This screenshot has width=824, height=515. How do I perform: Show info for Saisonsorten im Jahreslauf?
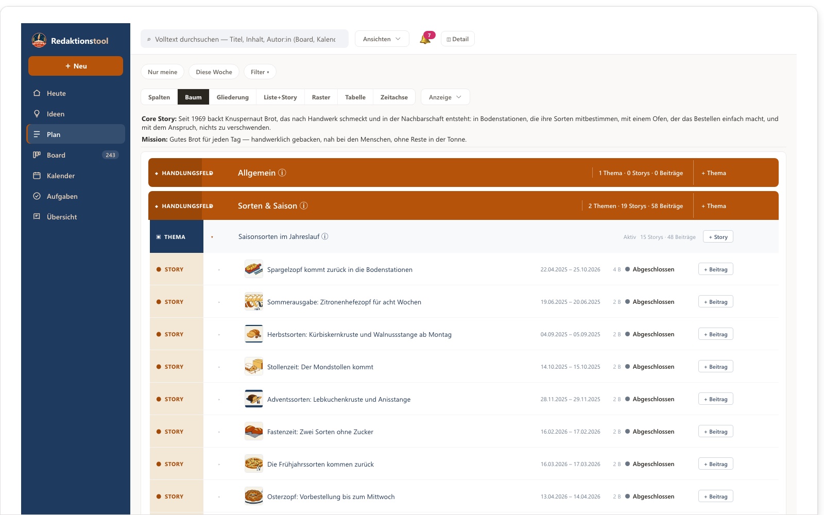point(325,237)
